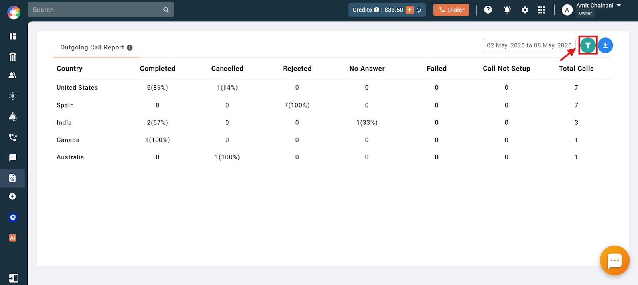The width and height of the screenshot is (638, 285).
Task: Click the info icon next to Outgoing Call Report
Action: (x=130, y=47)
